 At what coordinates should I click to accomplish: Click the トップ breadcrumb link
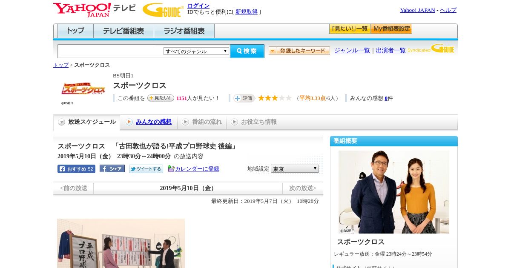(61, 65)
